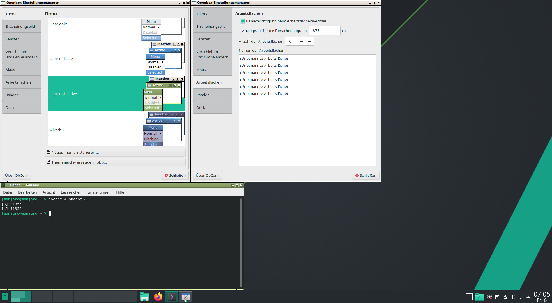Open the Datei menu in Konsole

[8, 192]
